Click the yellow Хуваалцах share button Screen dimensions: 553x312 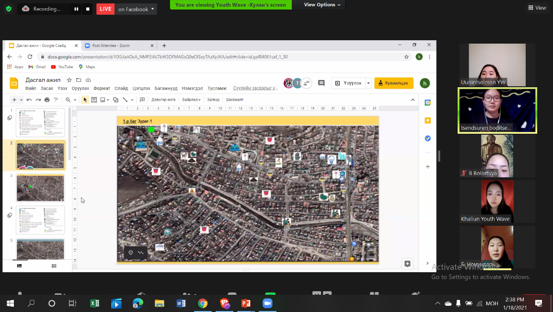pos(393,83)
